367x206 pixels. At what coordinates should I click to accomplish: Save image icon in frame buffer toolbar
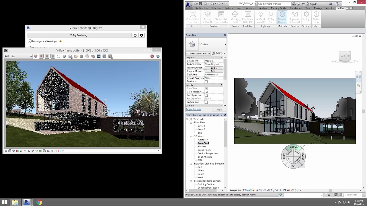pyautogui.click(x=70, y=56)
